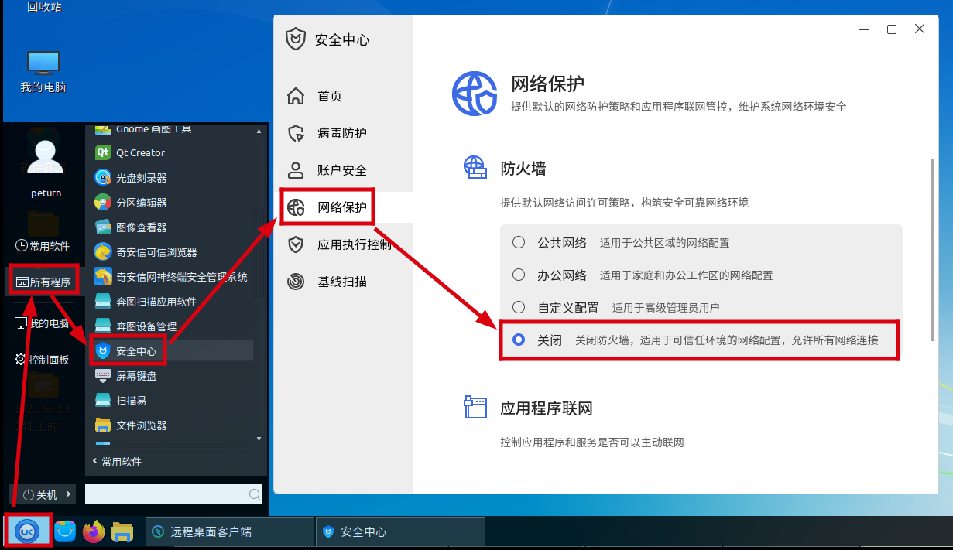The height and width of the screenshot is (550, 953).
Task: Click the security center vertical scrollbar
Action: (x=931, y=248)
